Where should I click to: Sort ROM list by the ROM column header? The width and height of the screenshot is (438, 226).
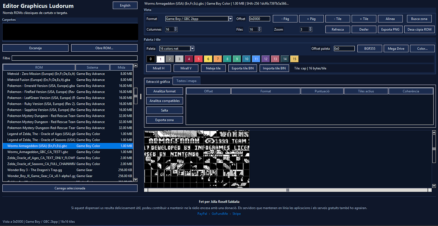39,68
